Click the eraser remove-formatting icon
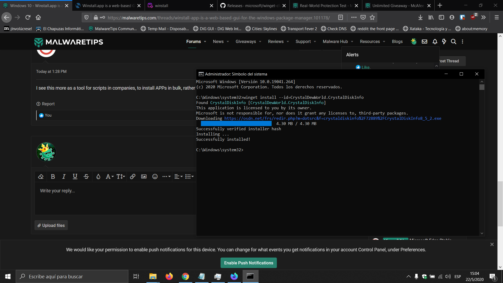Image resolution: width=503 pixels, height=283 pixels. coord(41,177)
